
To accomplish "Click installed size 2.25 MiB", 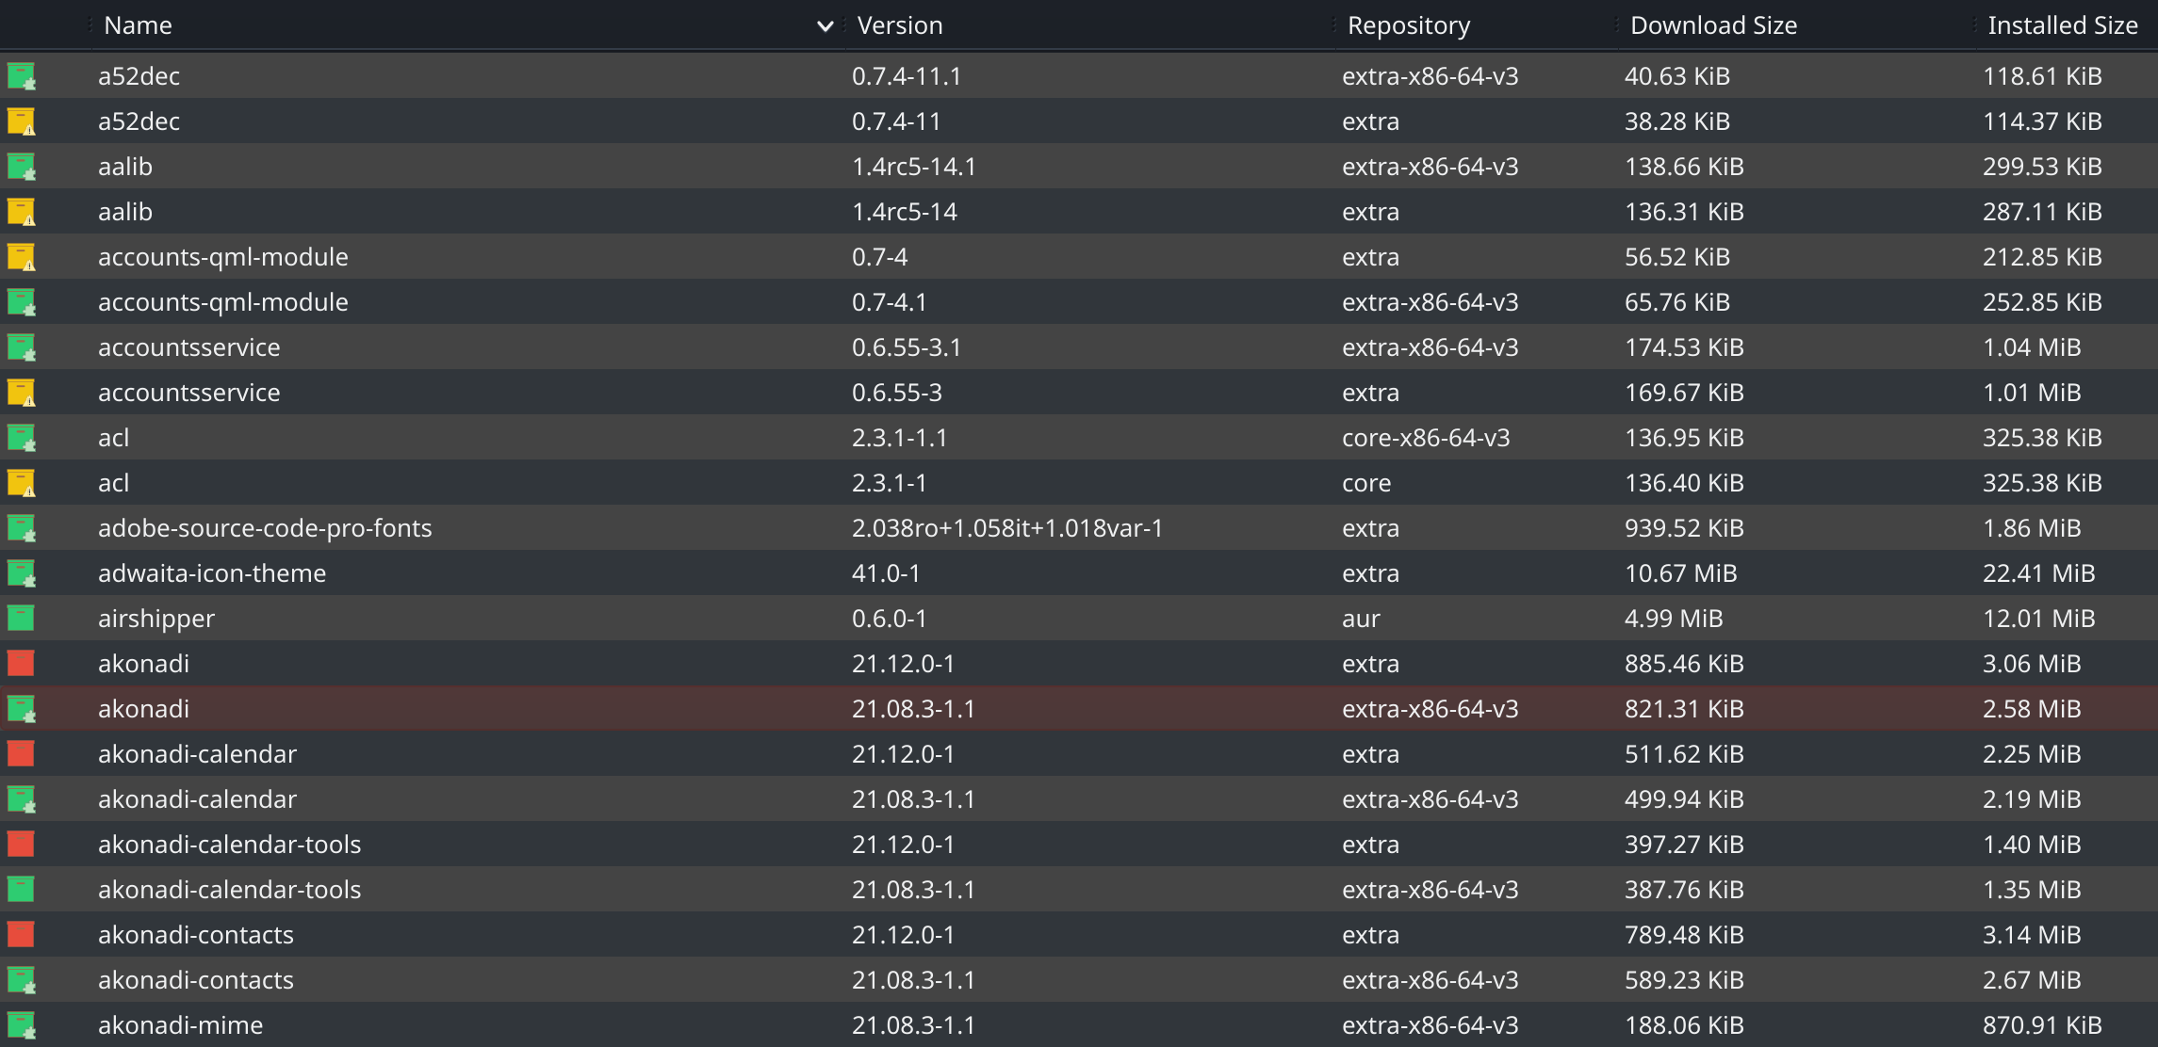I will point(2032,754).
